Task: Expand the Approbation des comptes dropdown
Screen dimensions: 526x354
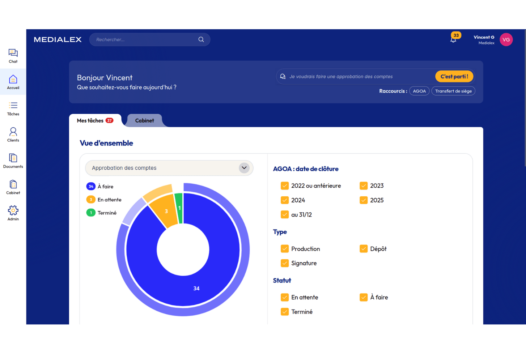Action: [244, 168]
